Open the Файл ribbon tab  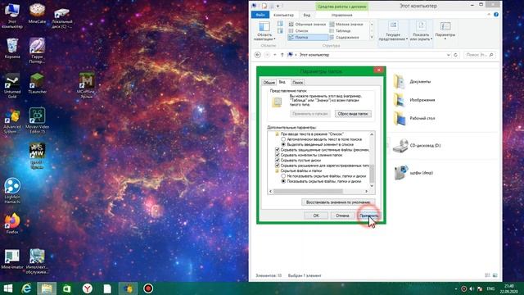260,15
